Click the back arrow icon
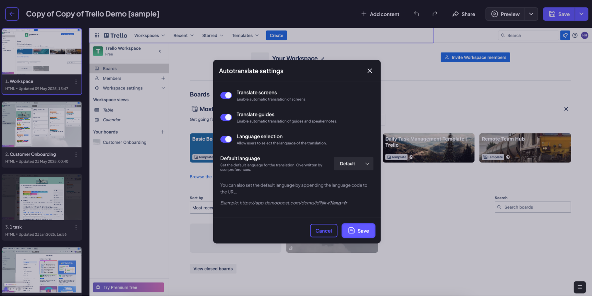592x296 pixels. click(x=12, y=14)
